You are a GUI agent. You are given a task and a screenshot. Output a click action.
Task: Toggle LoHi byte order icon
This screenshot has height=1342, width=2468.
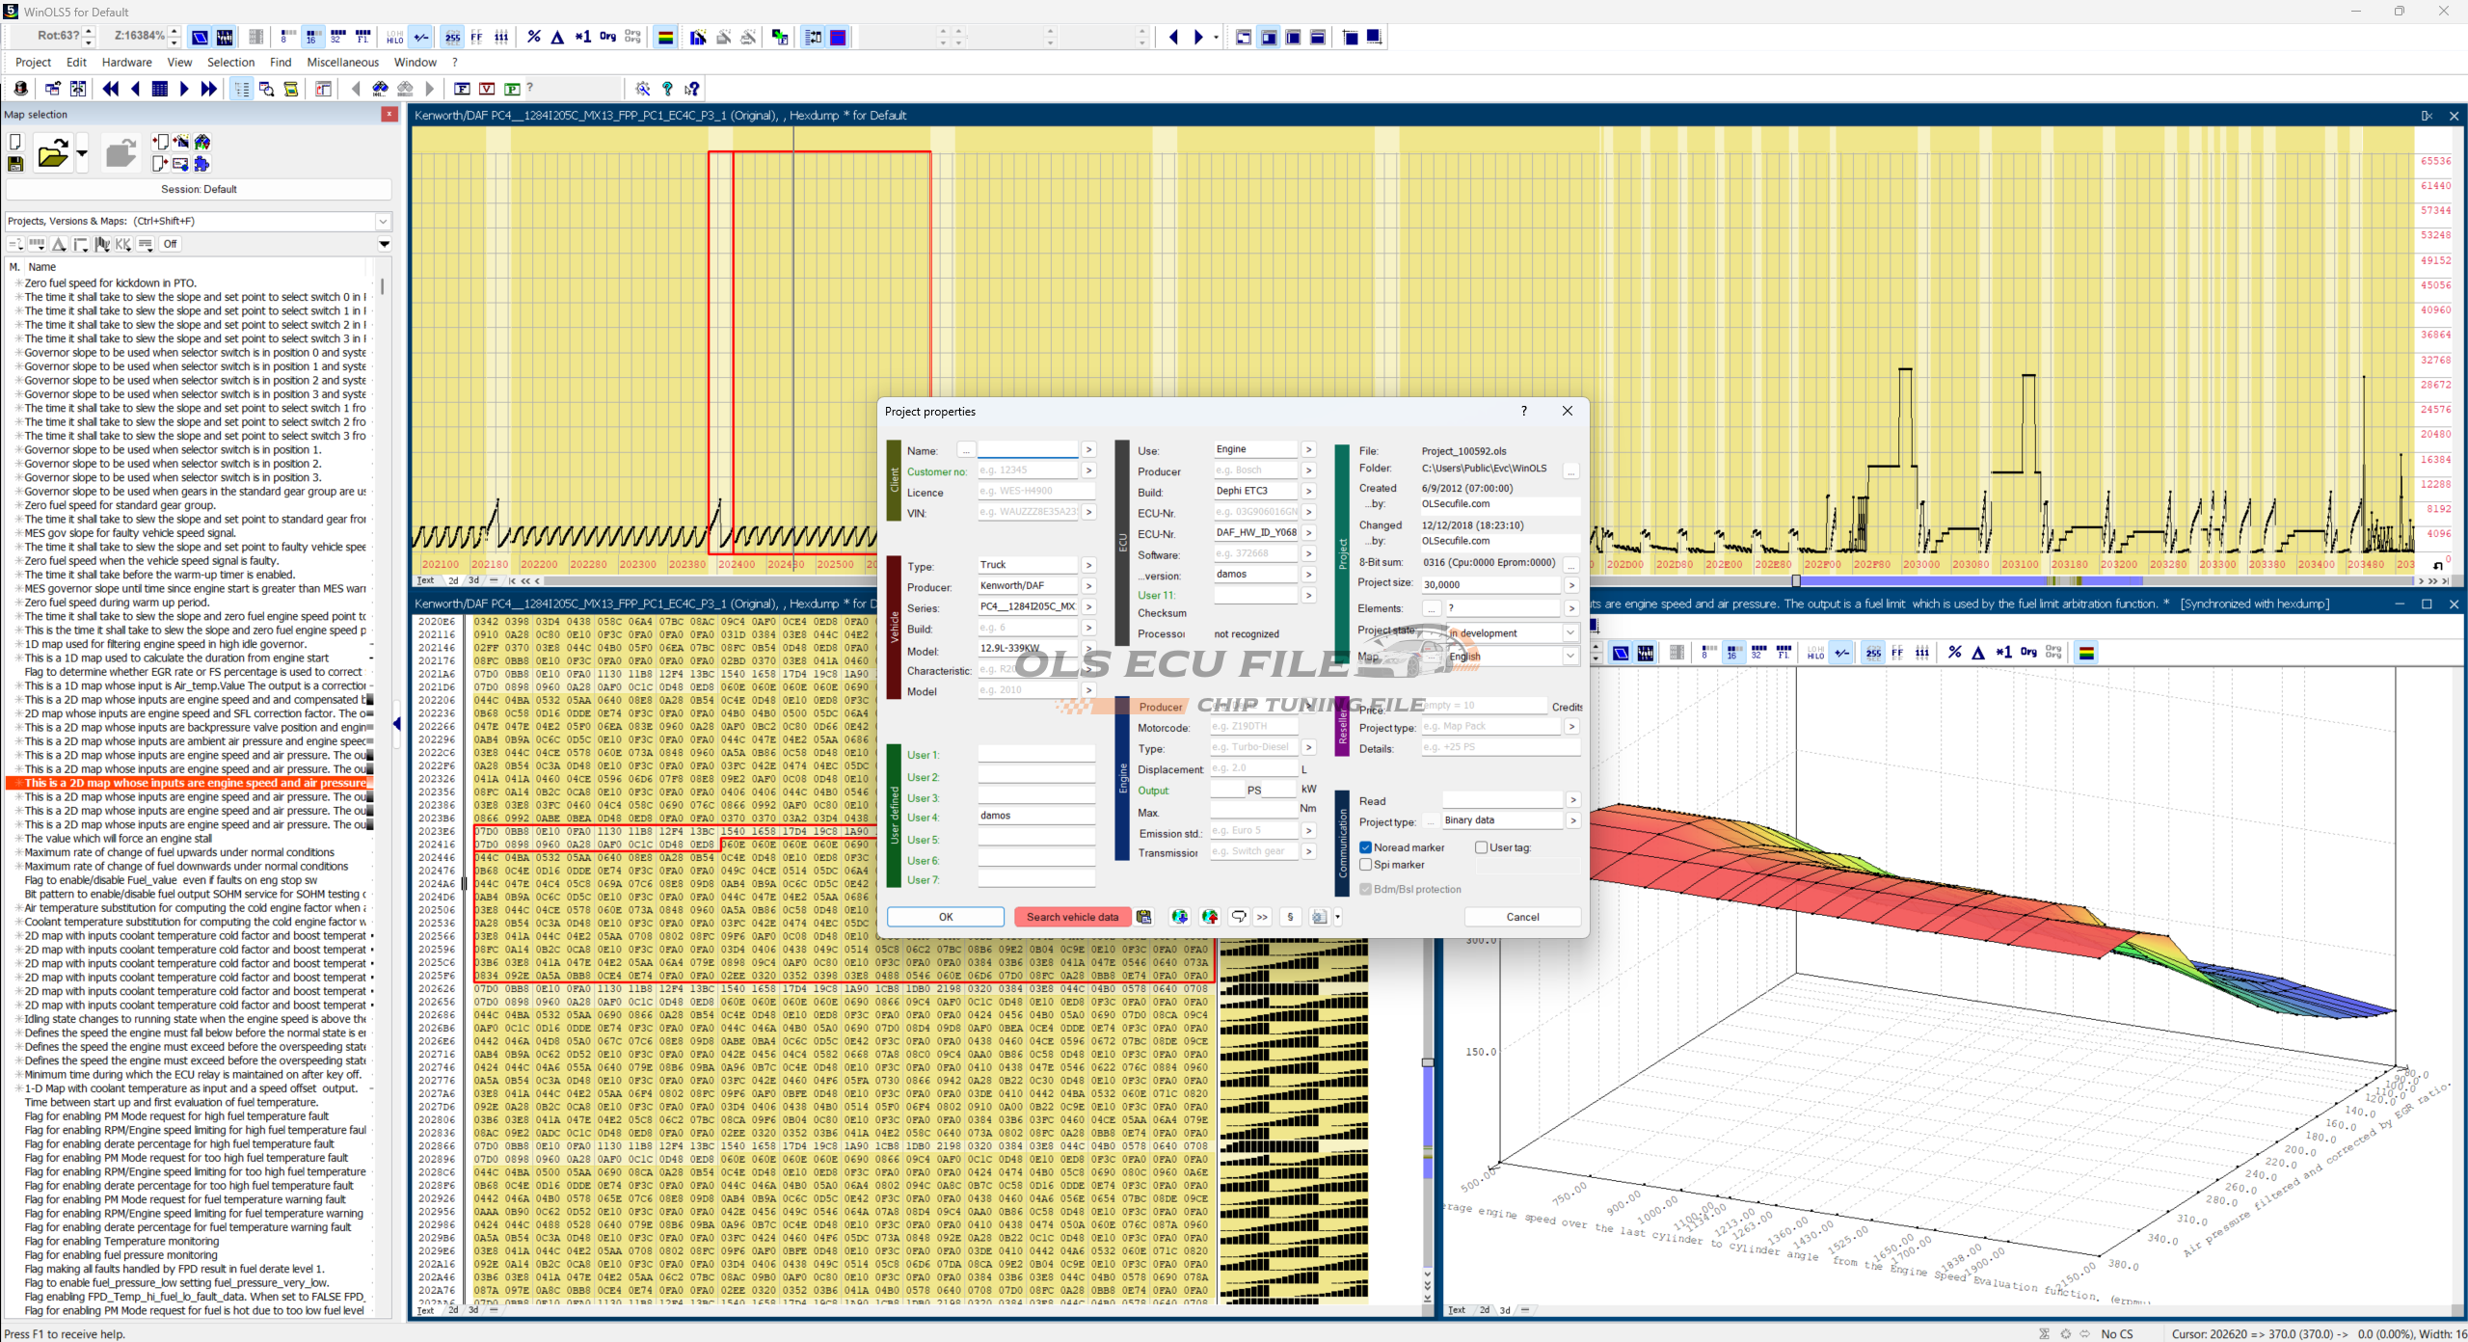coord(394,38)
